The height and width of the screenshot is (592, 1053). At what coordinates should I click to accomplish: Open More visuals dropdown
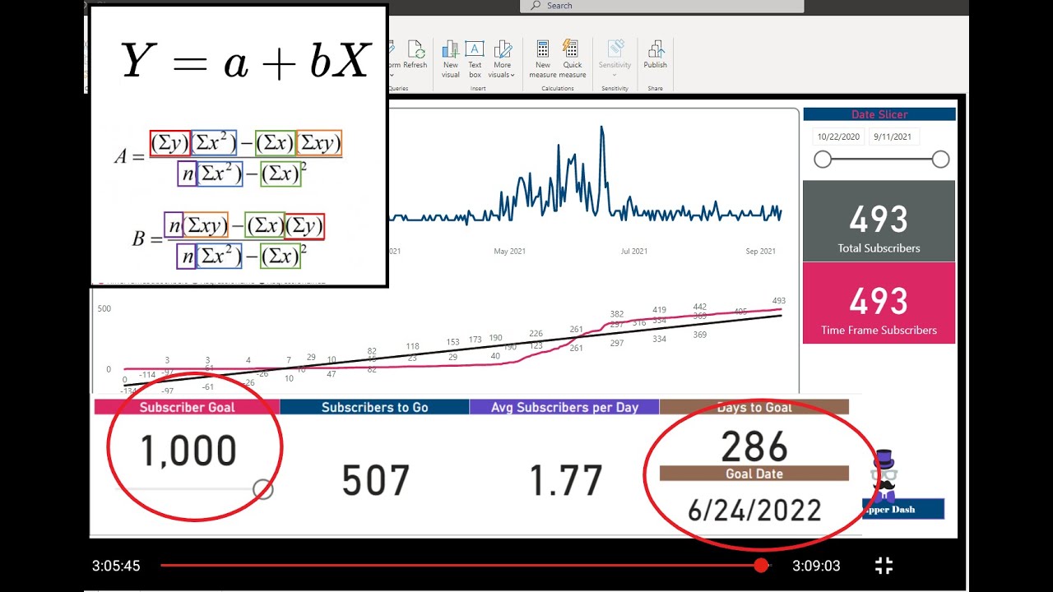(502, 58)
